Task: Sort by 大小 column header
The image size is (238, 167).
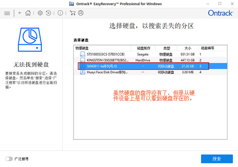Action: coord(188,48)
